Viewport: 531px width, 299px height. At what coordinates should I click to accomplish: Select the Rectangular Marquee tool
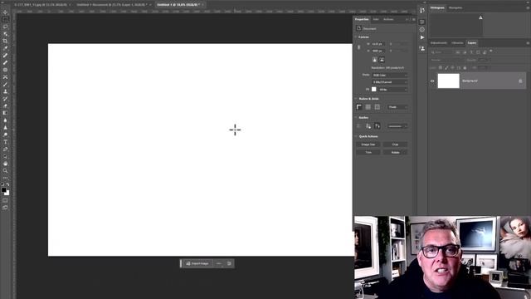(5, 19)
